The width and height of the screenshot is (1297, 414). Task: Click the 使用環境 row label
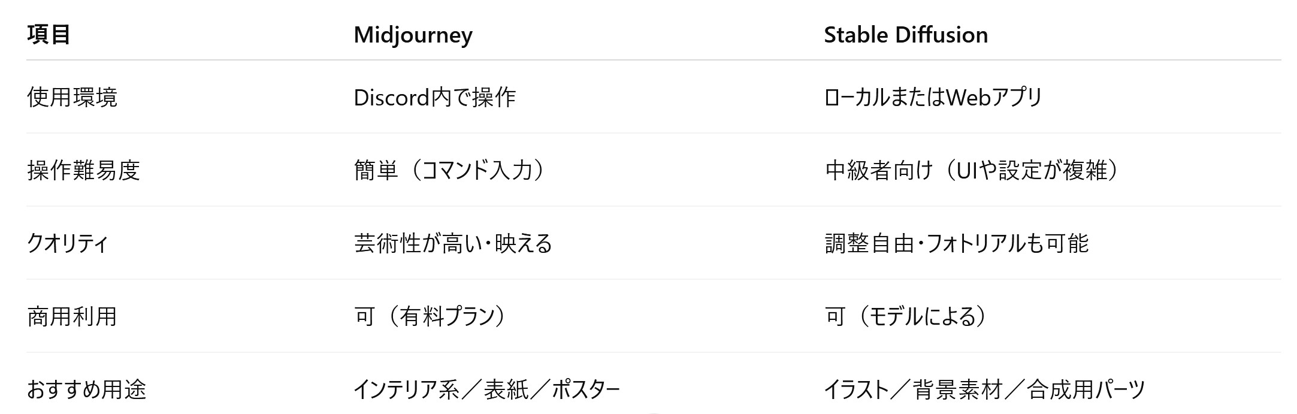pos(72,98)
